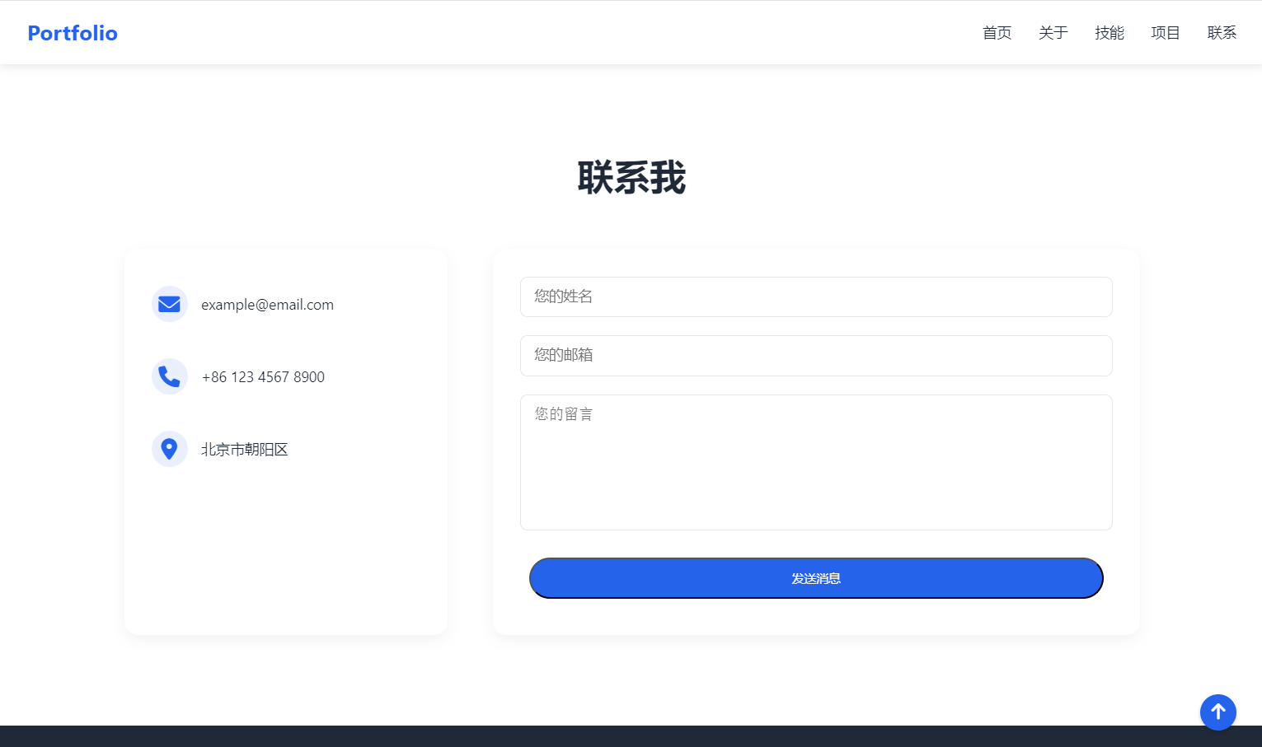Select the 您的留言 message textarea
Image resolution: width=1262 pixels, height=747 pixels.
tap(816, 462)
